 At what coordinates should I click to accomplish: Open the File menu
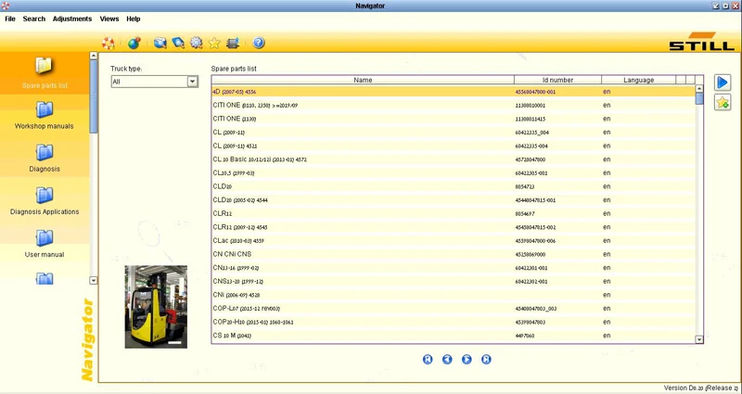tap(10, 19)
